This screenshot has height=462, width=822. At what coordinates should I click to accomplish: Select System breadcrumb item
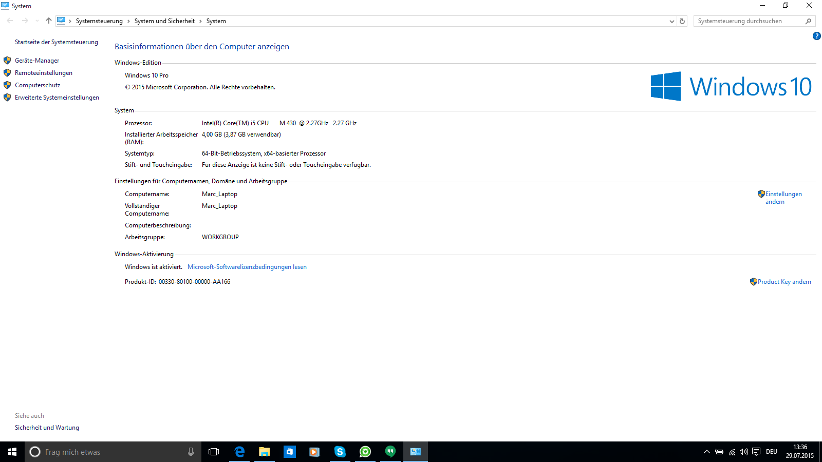click(216, 21)
